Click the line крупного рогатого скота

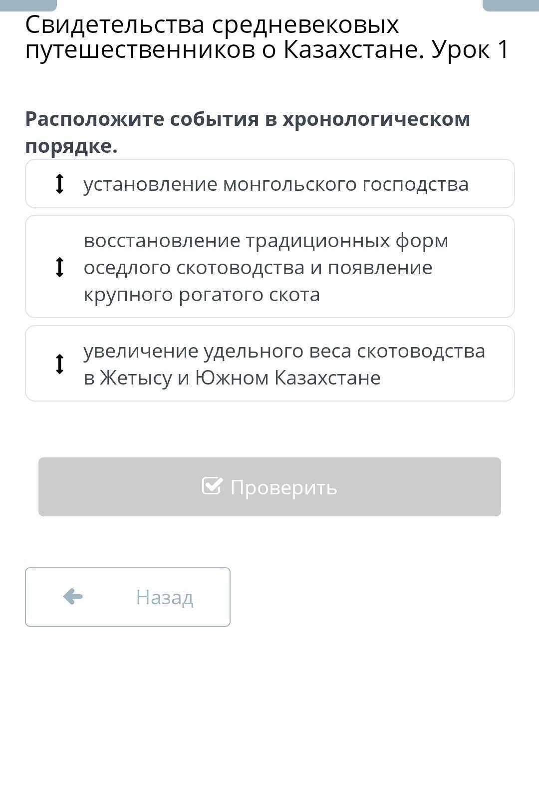tap(202, 295)
